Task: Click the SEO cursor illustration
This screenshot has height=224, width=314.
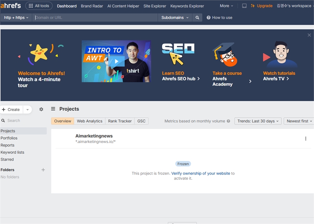Action: coord(178,54)
